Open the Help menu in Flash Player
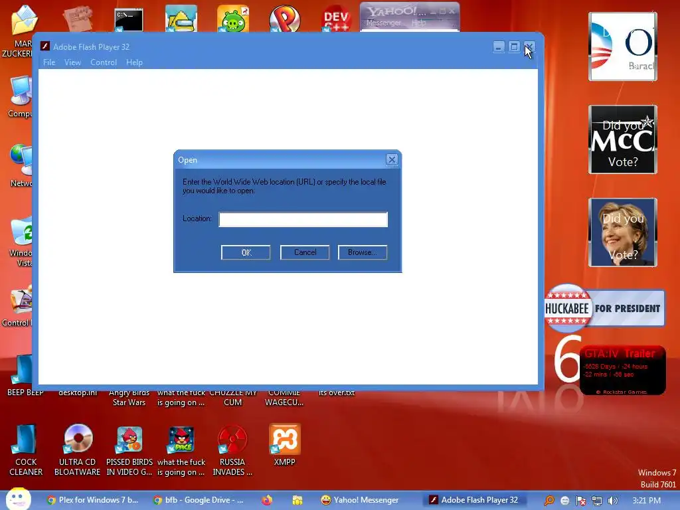Viewport: 680px width, 510px height. coord(134,62)
